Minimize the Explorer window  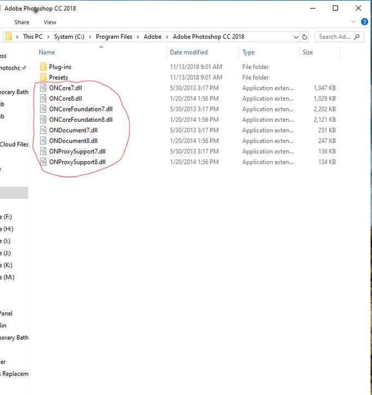313,8
